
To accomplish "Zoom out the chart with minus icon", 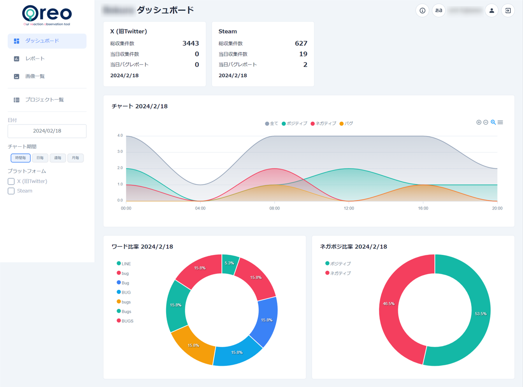I will click(486, 122).
